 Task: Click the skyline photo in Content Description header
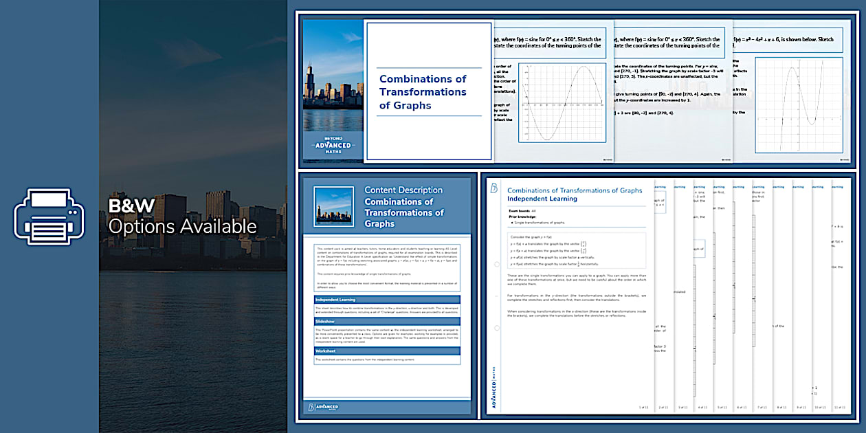[x=334, y=206]
